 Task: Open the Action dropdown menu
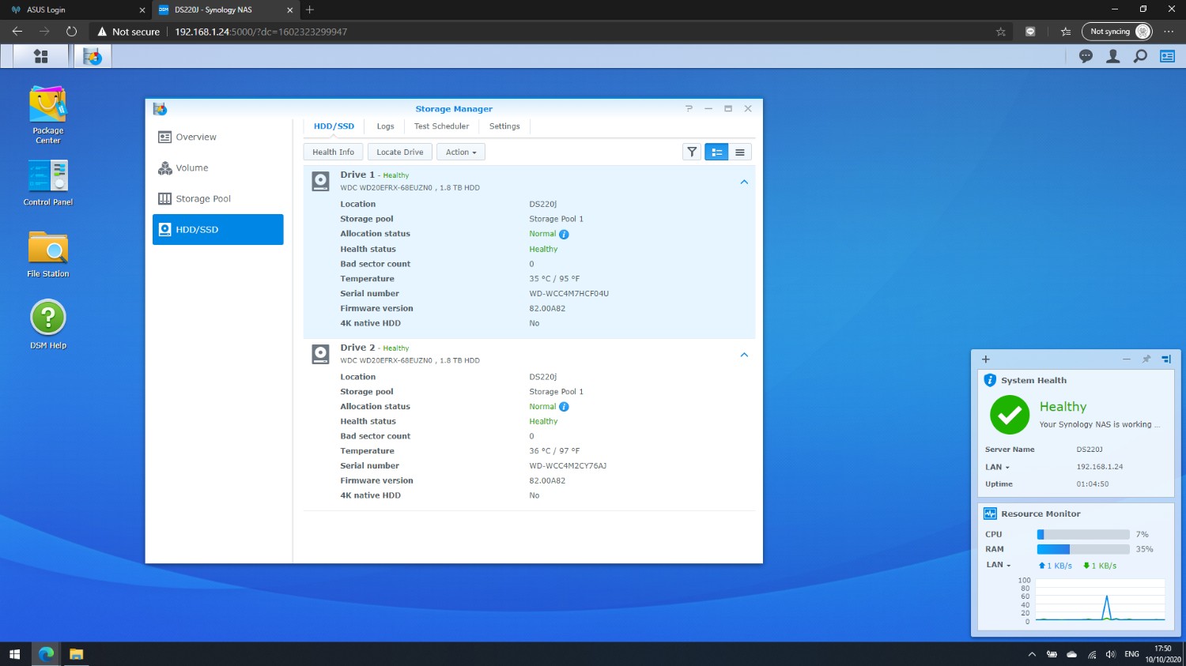pos(461,152)
